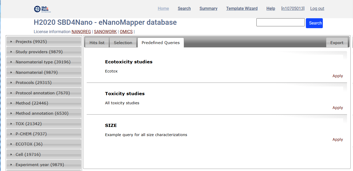The image size is (353, 171).
Task: Click the SbD4Nano logo icon
Action: 42,9
